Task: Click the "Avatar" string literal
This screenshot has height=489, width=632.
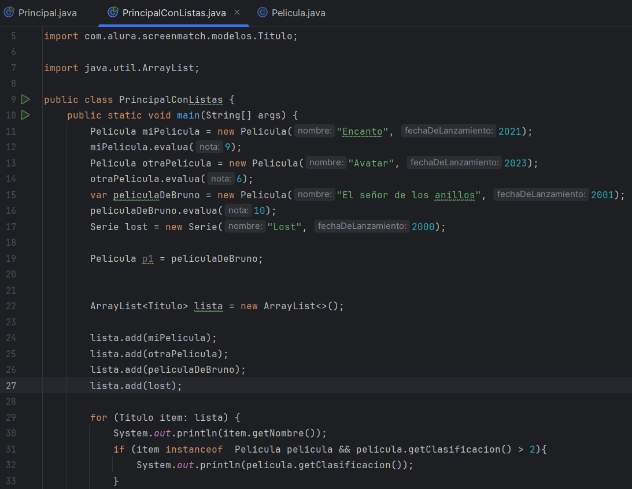Action: click(371, 163)
